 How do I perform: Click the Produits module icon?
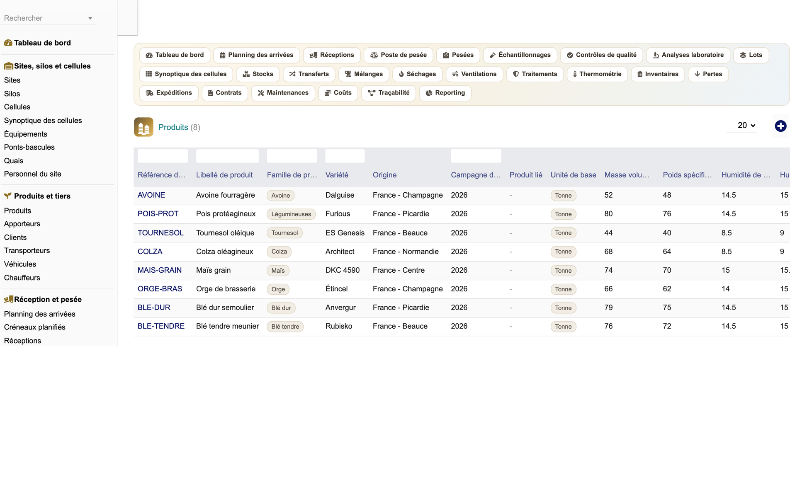(x=143, y=127)
